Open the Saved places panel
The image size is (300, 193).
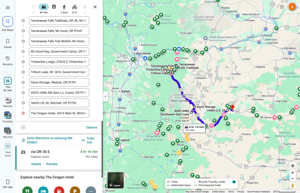pos(8,44)
